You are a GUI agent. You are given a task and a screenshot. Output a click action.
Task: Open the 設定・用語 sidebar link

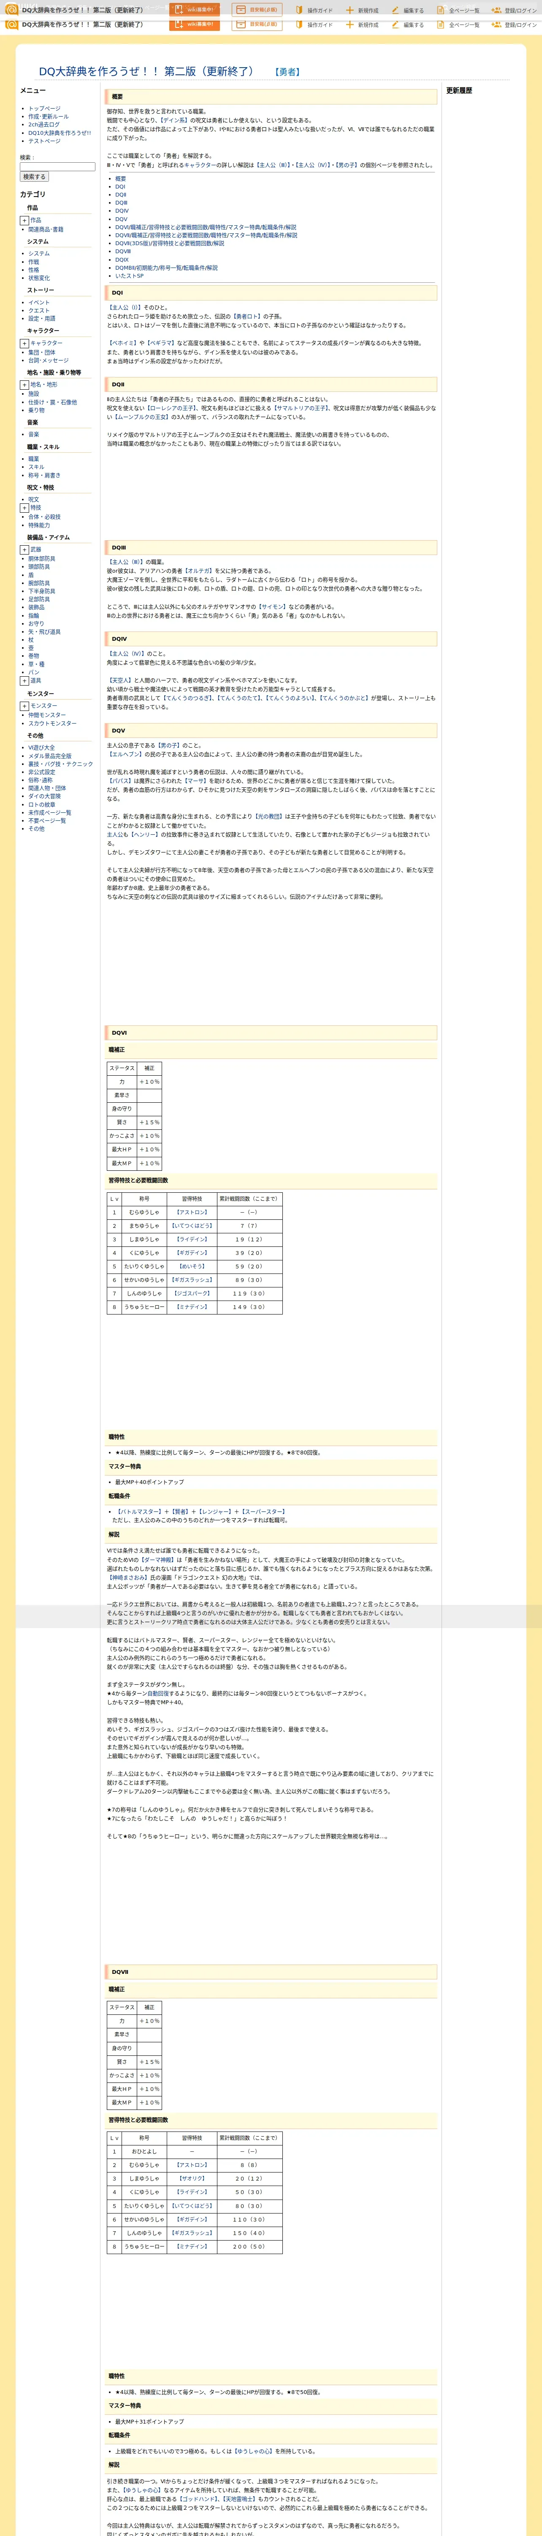point(41,318)
